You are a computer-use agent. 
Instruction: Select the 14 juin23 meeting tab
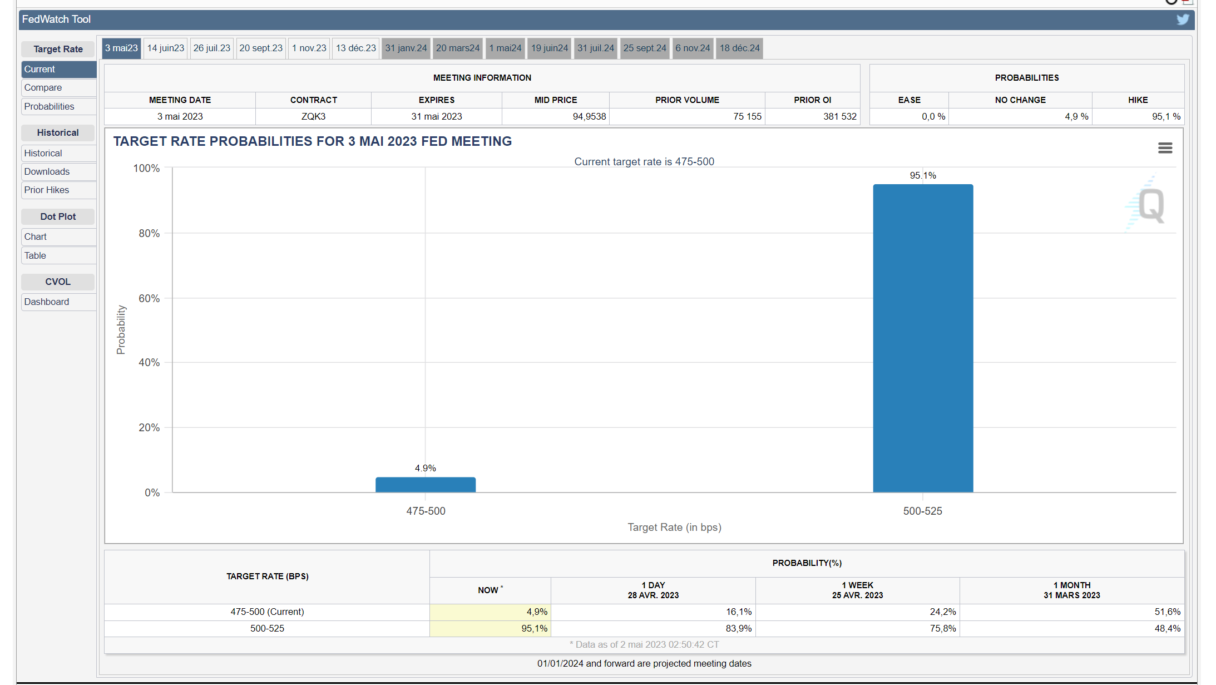(165, 48)
